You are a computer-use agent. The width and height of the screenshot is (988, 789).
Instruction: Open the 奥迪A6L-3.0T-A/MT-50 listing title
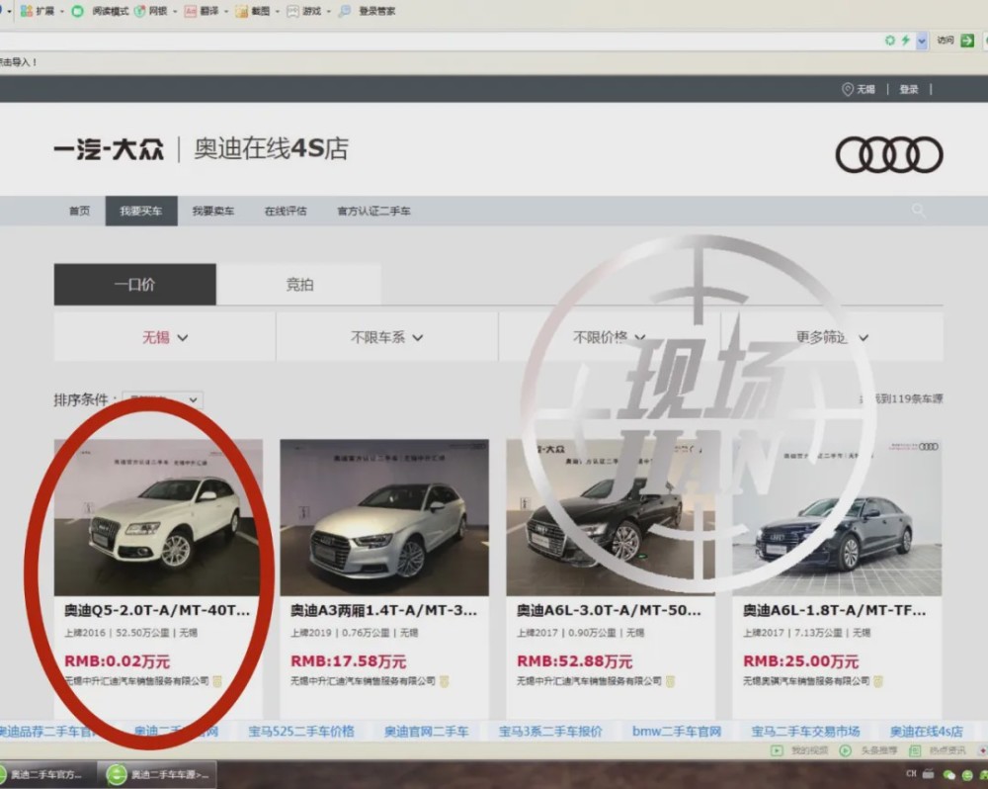tap(609, 610)
